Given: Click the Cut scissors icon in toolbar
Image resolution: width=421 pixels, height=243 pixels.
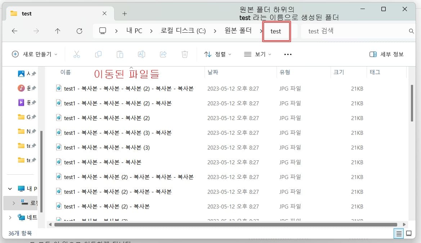Looking at the screenshot, I should 76,54.
